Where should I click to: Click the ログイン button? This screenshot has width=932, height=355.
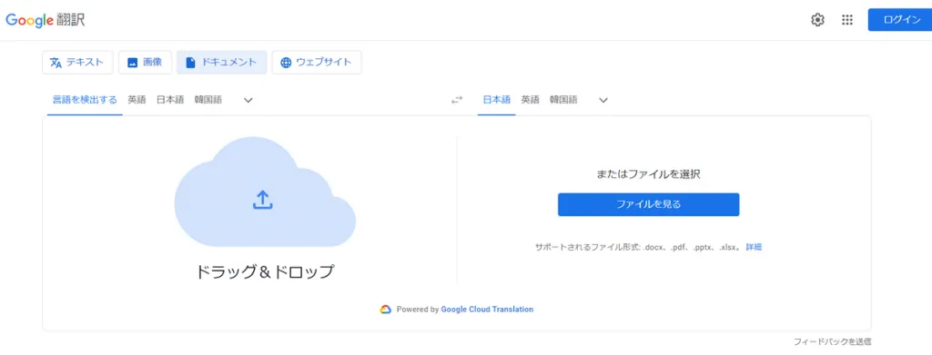(x=900, y=20)
